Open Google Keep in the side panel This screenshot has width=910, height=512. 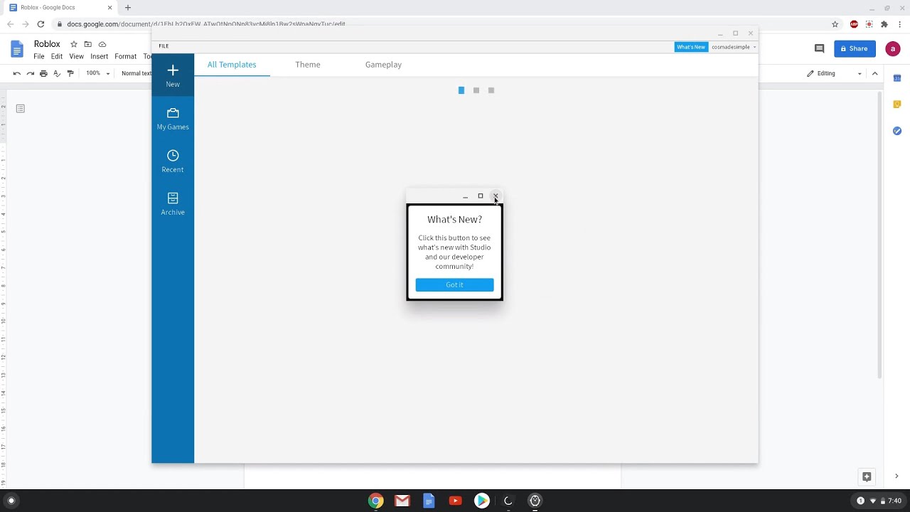point(897,105)
